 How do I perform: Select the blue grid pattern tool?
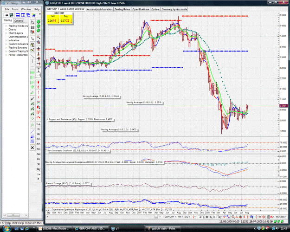click(32, 142)
